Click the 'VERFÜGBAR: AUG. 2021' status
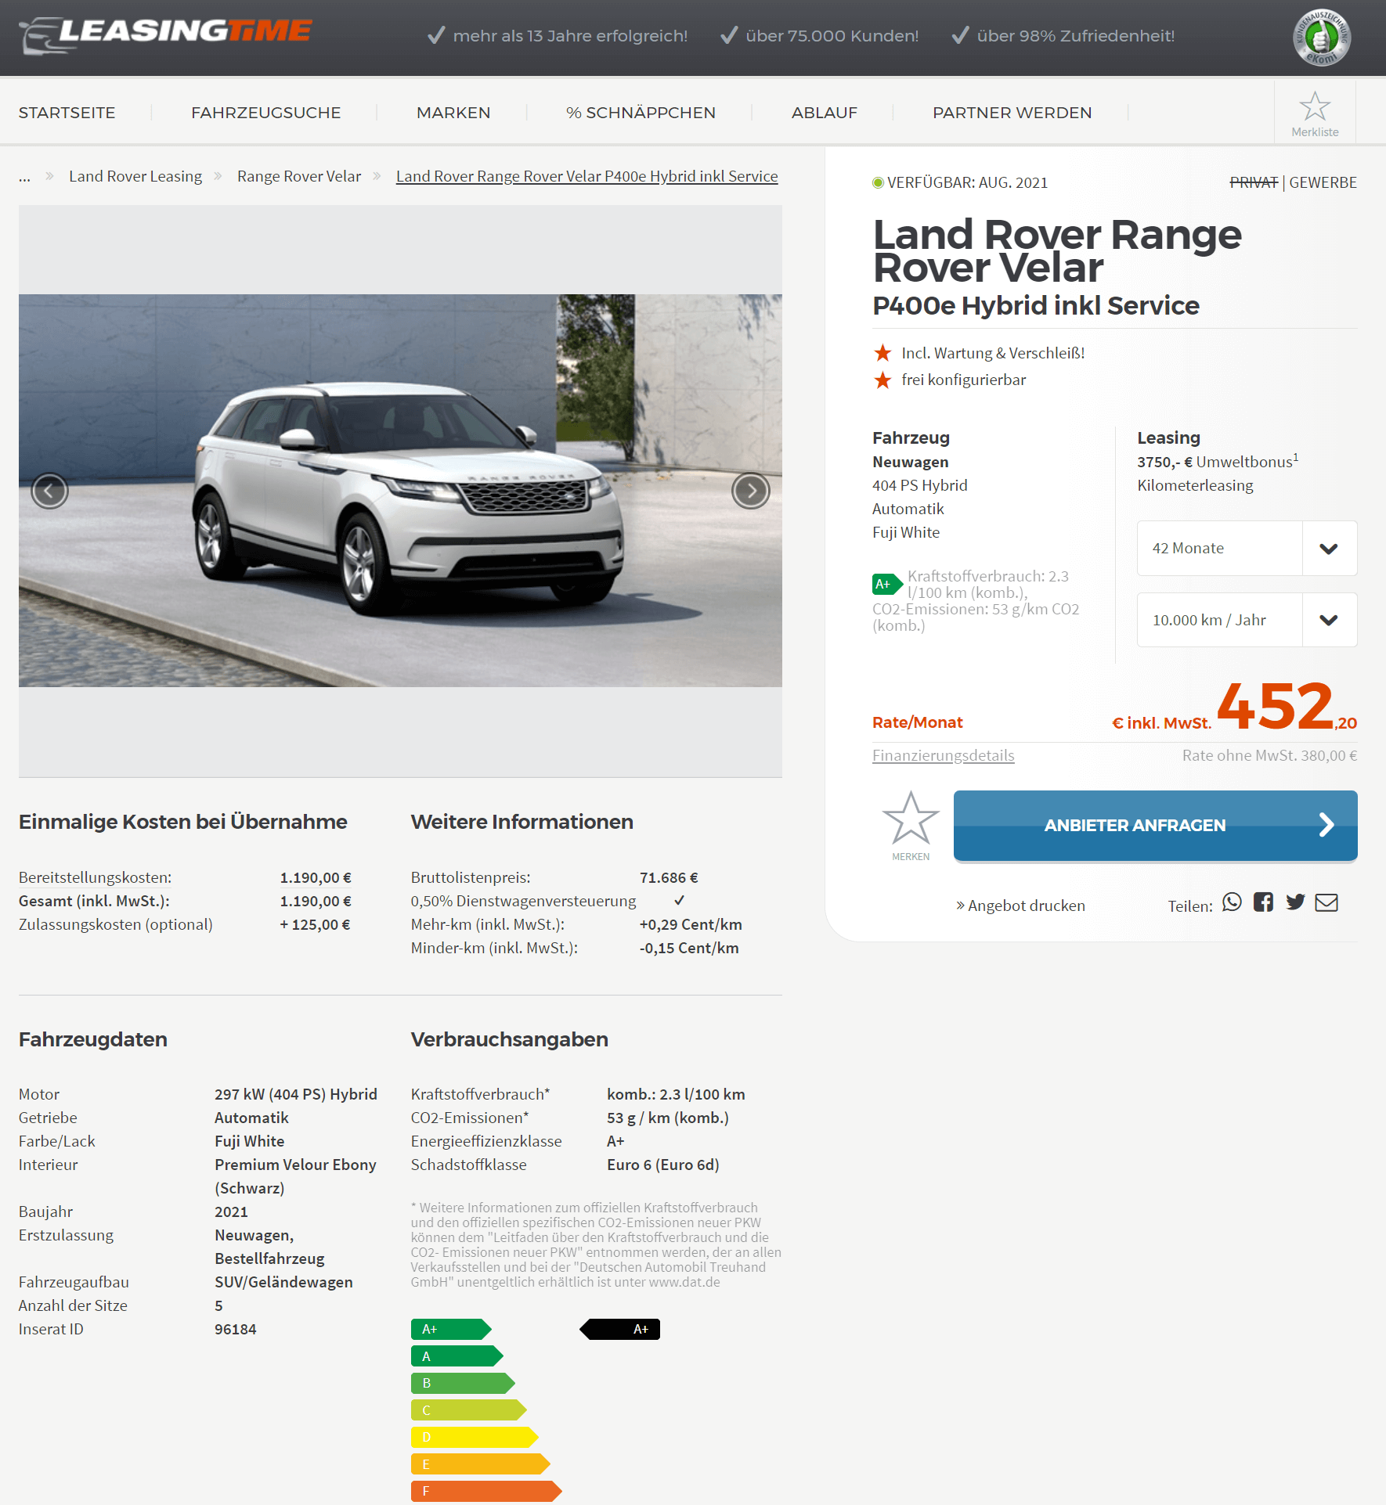The width and height of the screenshot is (1386, 1505). tap(960, 182)
